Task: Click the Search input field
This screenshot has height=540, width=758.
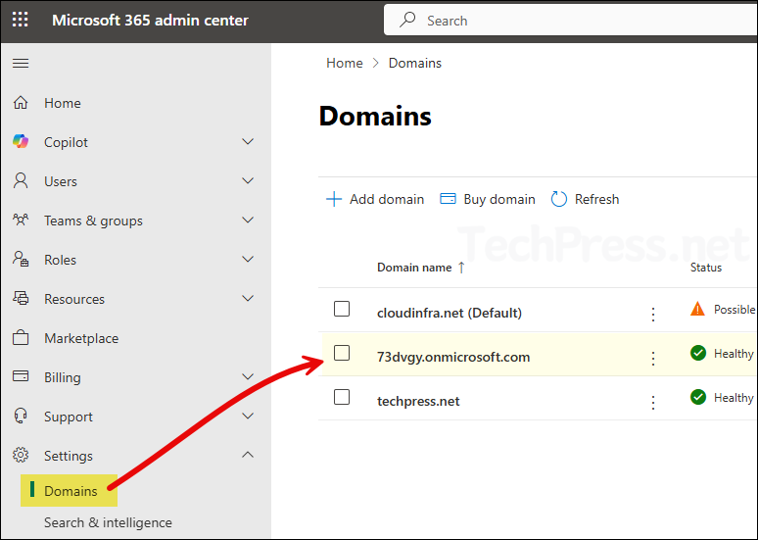Action: (x=570, y=21)
